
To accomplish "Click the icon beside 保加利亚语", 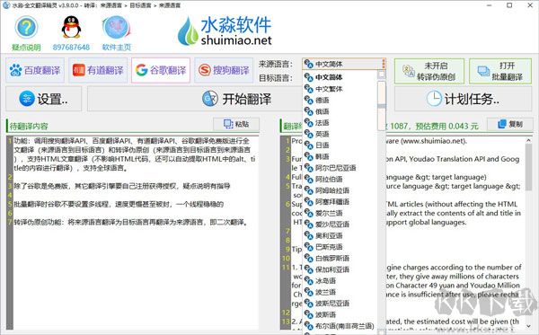I will click(x=309, y=269).
